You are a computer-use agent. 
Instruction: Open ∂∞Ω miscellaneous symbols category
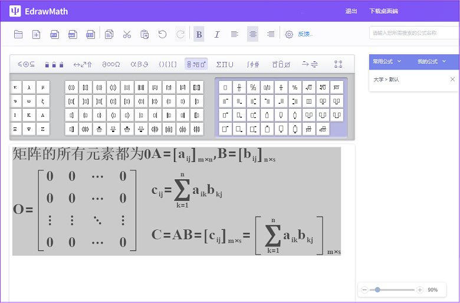[111, 64]
